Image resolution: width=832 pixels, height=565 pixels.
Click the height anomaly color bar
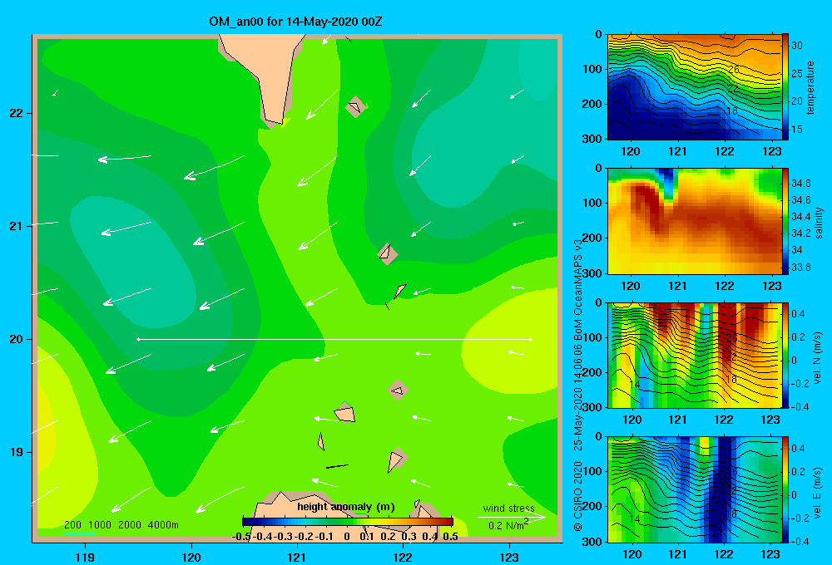pyautogui.click(x=348, y=522)
